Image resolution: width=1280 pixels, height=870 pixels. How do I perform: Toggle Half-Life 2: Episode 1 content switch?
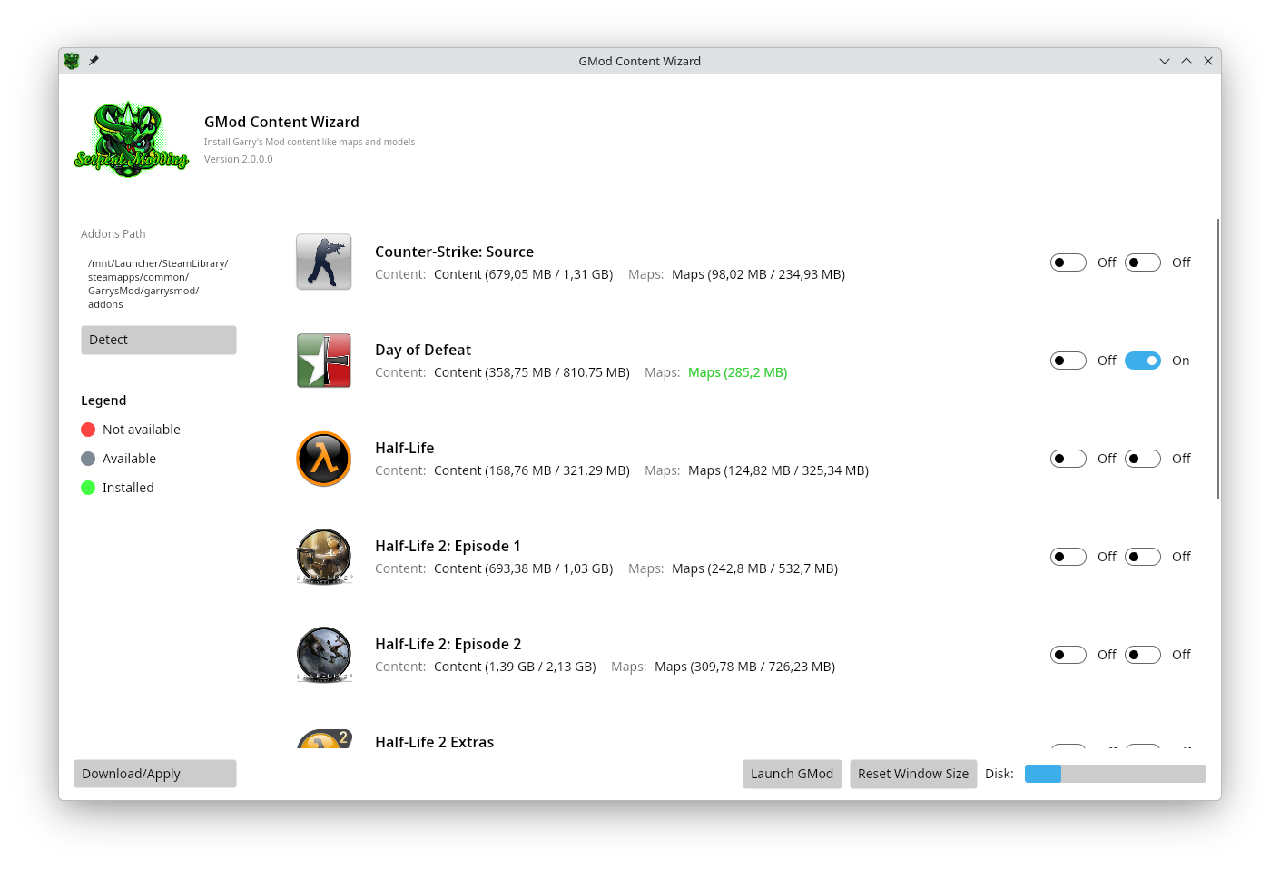pyautogui.click(x=1068, y=557)
